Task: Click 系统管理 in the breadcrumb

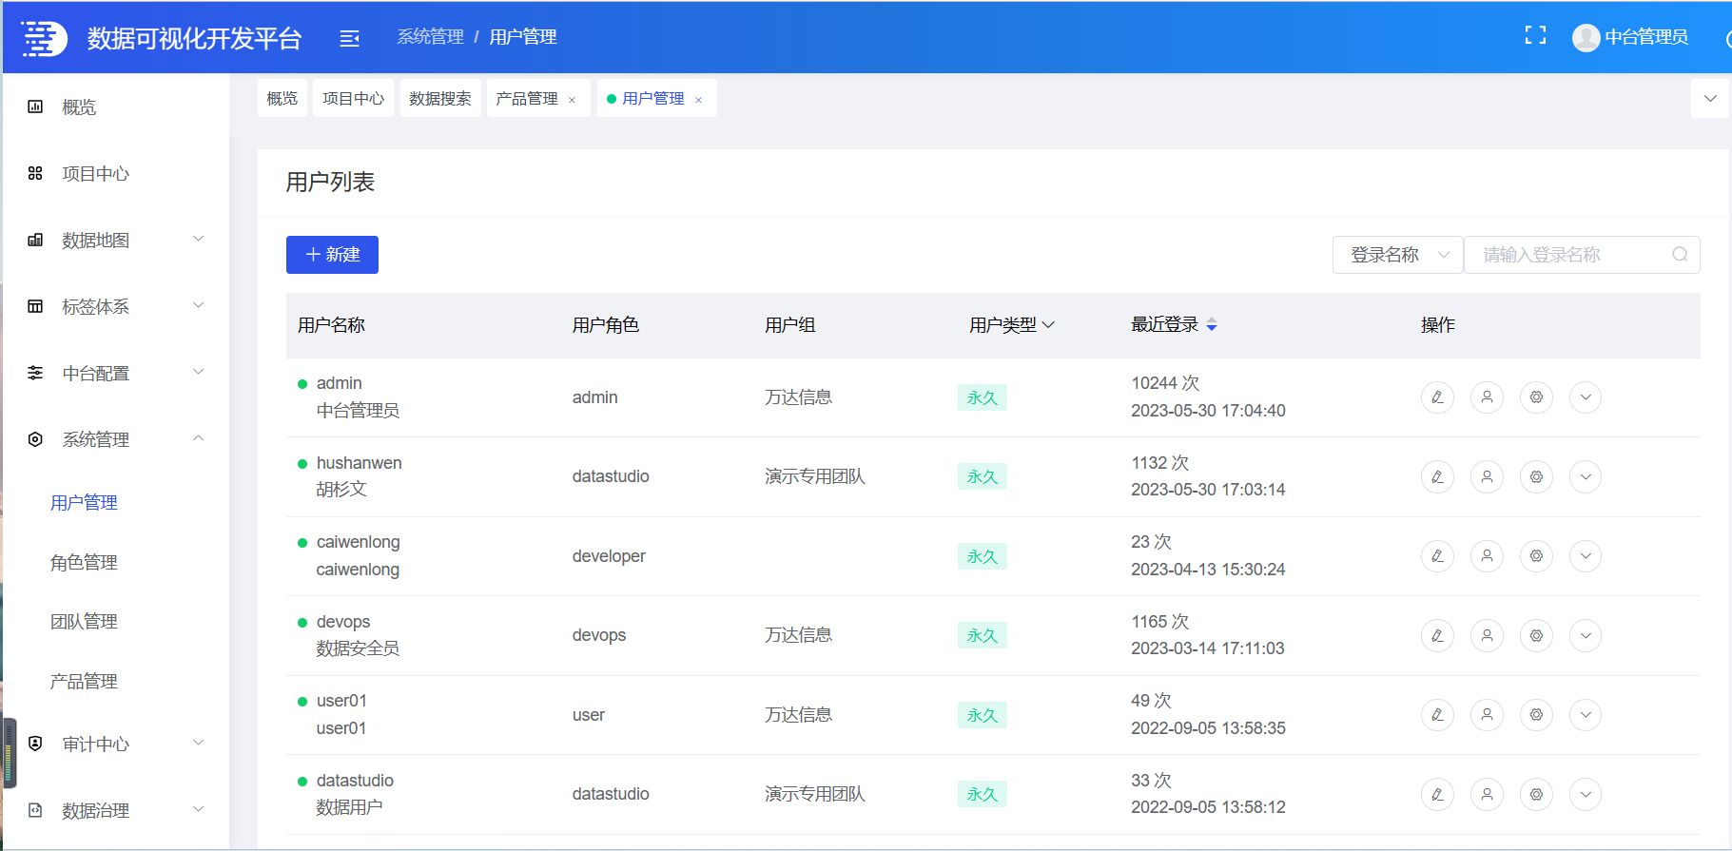Action: coord(430,37)
